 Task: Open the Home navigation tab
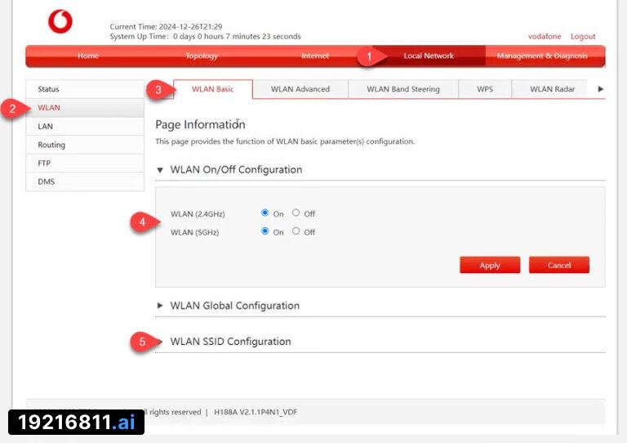88,56
